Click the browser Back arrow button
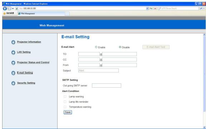206x129 pixels. (x=5, y=9)
